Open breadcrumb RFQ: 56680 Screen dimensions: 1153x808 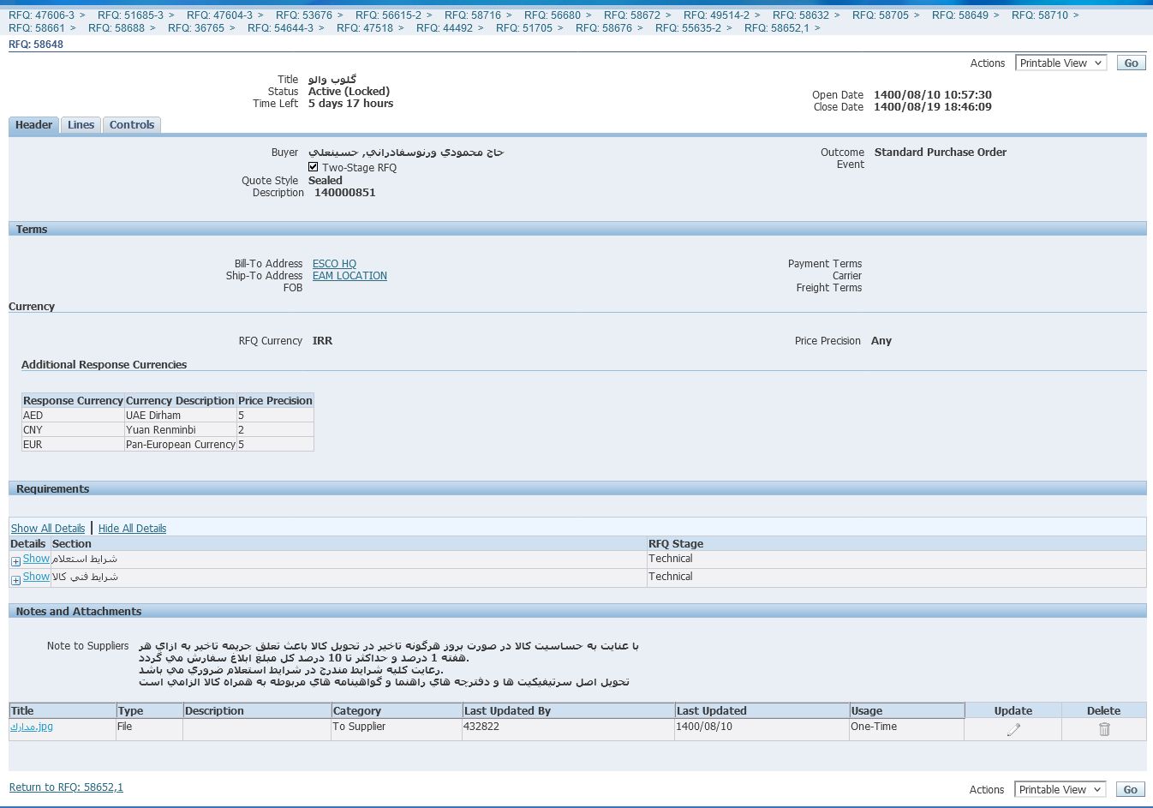coord(553,15)
